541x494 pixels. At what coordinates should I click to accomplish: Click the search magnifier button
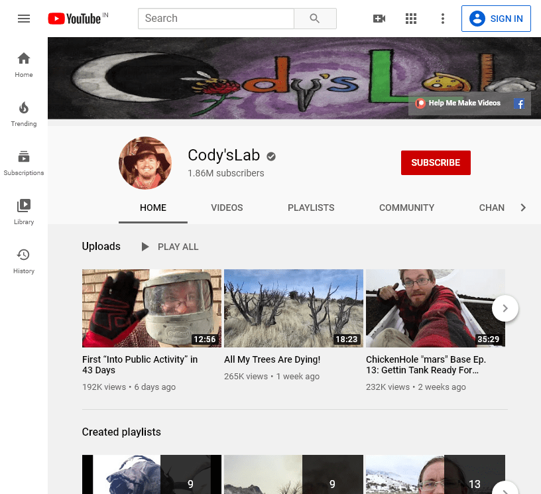[315, 19]
